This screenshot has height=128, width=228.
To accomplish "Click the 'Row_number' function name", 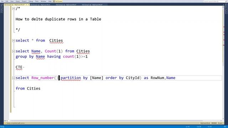I will click(43, 78).
